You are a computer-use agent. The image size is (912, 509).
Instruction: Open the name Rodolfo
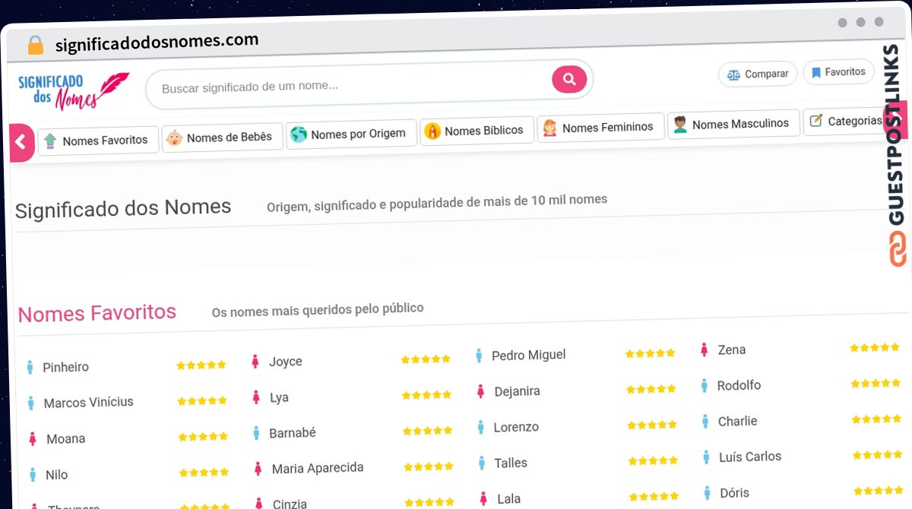[x=739, y=385]
